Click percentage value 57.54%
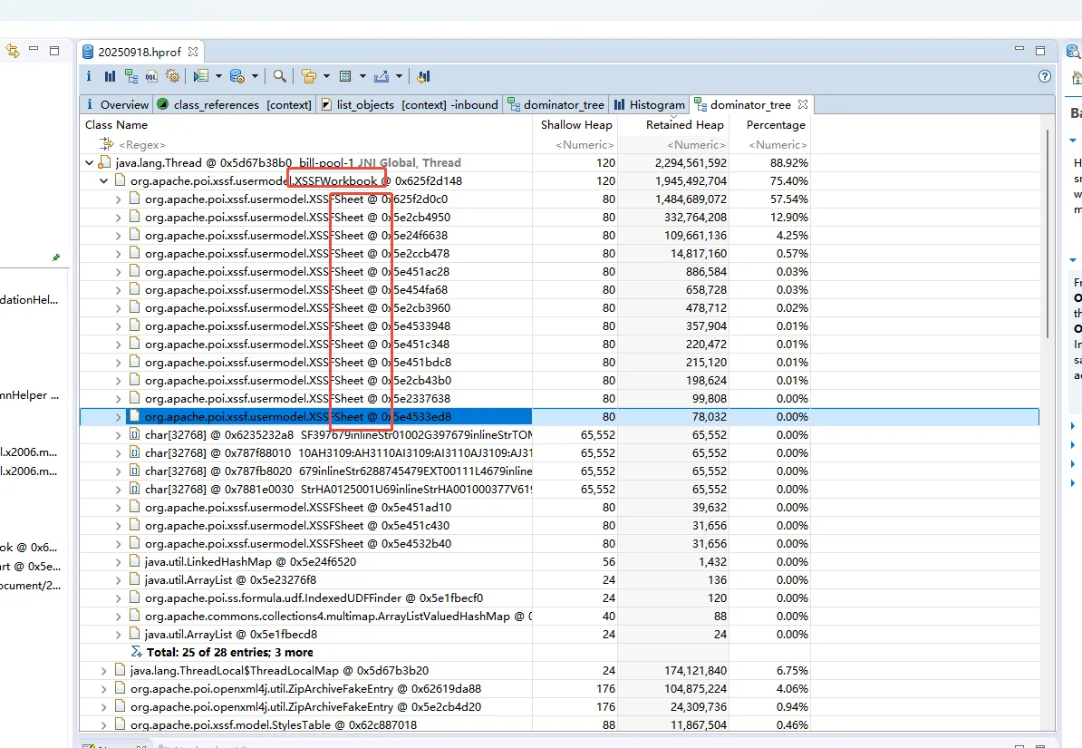The width and height of the screenshot is (1082, 748). pos(788,199)
